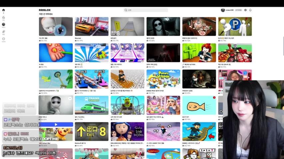Open the Pororo Village game thumbnail
Image resolution: width=284 pixels, height=159 pixels.
(163, 79)
